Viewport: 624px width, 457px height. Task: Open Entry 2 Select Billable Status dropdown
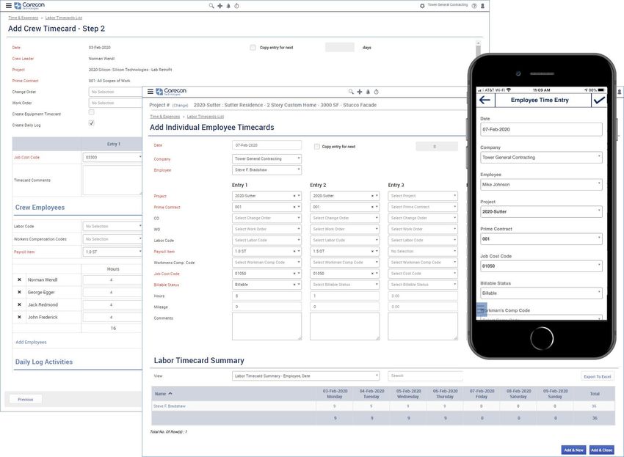[344, 285]
